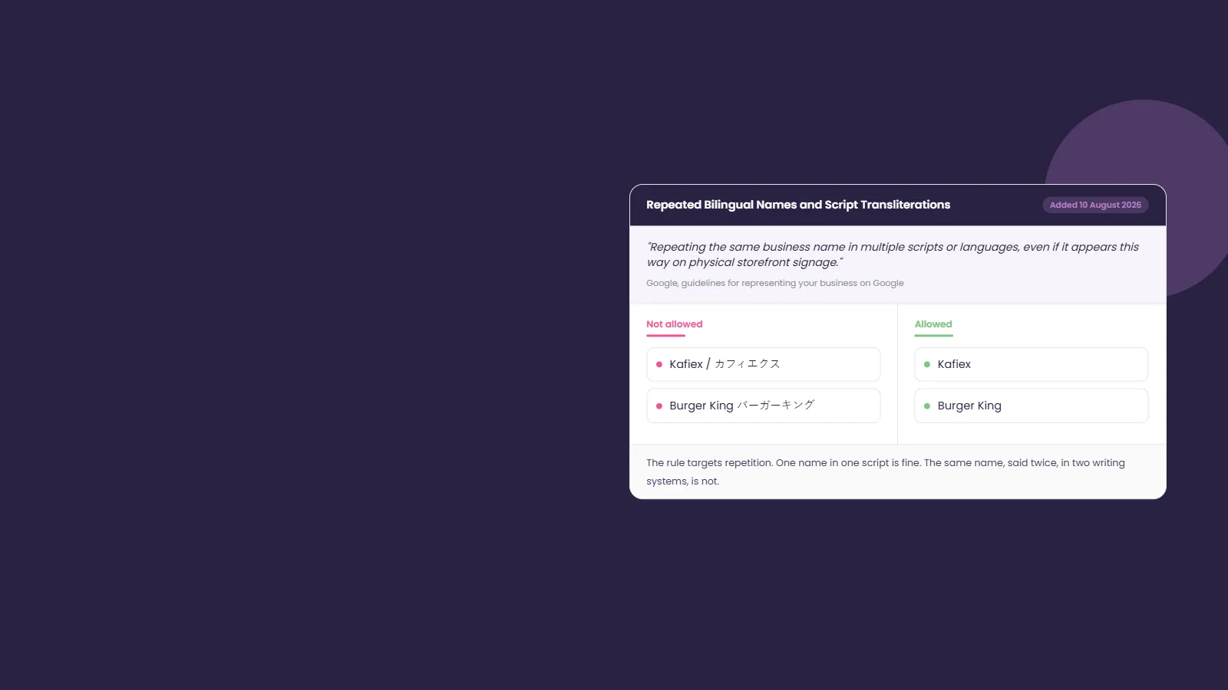The width and height of the screenshot is (1228, 690).
Task: Select the 'Added 10 August 2026' badge
Action: (x=1095, y=205)
